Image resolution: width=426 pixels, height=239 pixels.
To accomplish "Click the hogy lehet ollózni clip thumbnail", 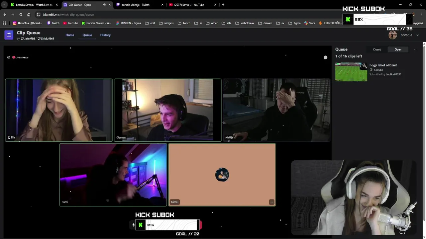I will (x=351, y=72).
